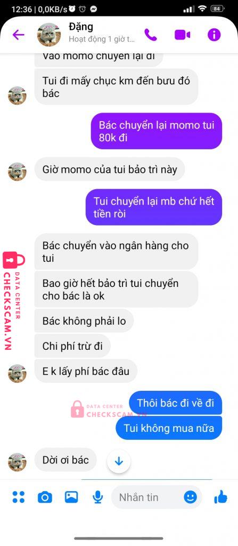The width and height of the screenshot is (238, 546).
Task: Open the emoji picker in message box
Action: point(190,497)
